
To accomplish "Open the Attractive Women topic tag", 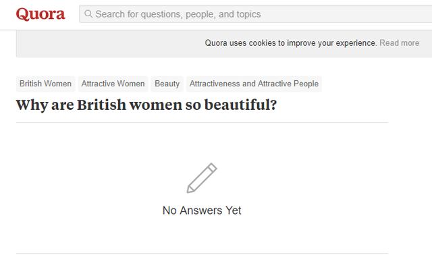I will pos(113,84).
